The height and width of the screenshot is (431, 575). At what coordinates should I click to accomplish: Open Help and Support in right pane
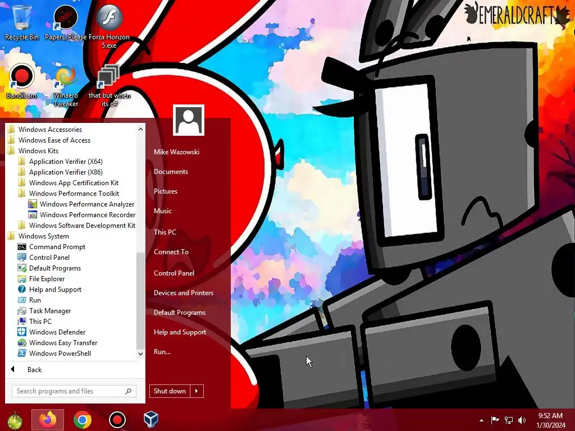tap(180, 332)
